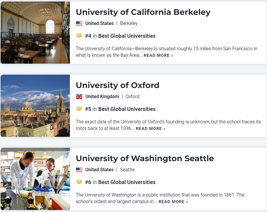267x212 pixels.
Task: Open the Washington laboratory photo
Action: pos(35,179)
